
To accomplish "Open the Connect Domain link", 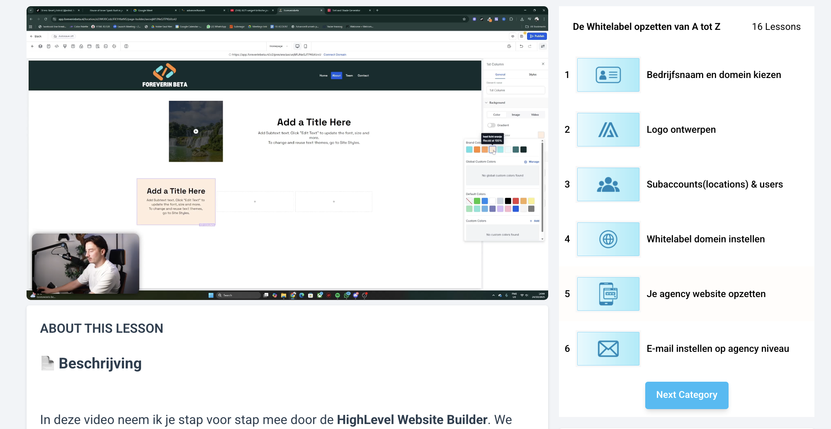I will click(x=335, y=55).
